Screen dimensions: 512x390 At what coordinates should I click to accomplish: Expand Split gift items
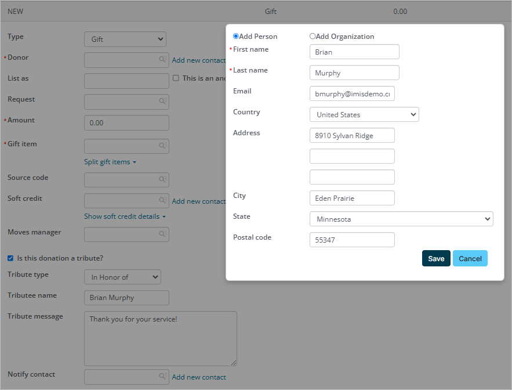click(x=110, y=162)
